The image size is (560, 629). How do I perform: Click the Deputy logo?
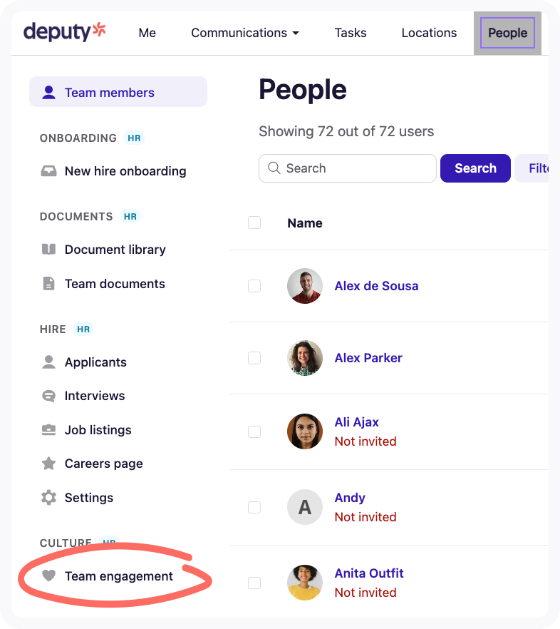pyautogui.click(x=65, y=32)
